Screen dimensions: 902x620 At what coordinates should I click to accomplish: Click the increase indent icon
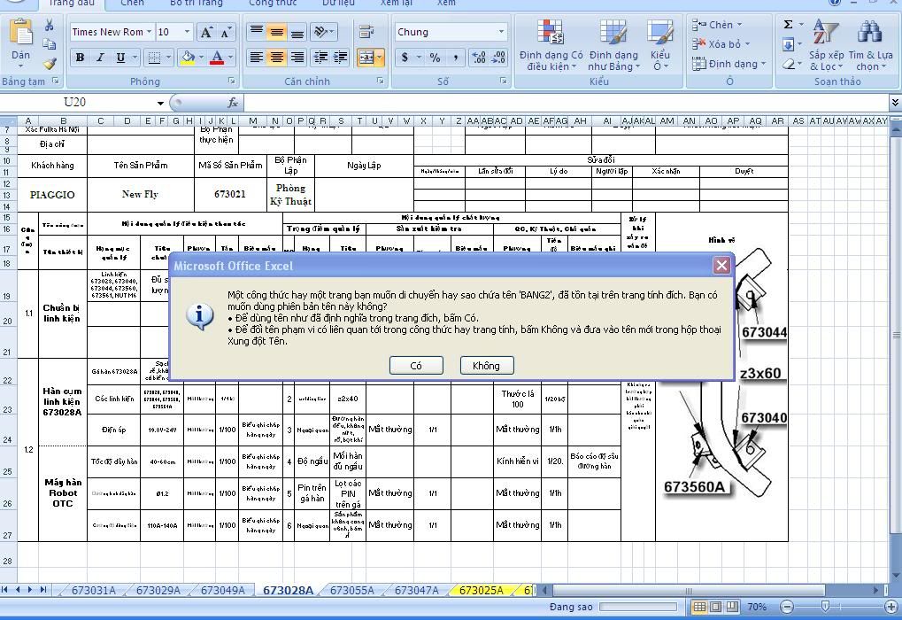pos(341,57)
